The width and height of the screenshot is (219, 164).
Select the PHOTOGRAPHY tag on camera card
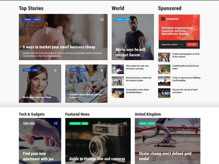[75, 123]
